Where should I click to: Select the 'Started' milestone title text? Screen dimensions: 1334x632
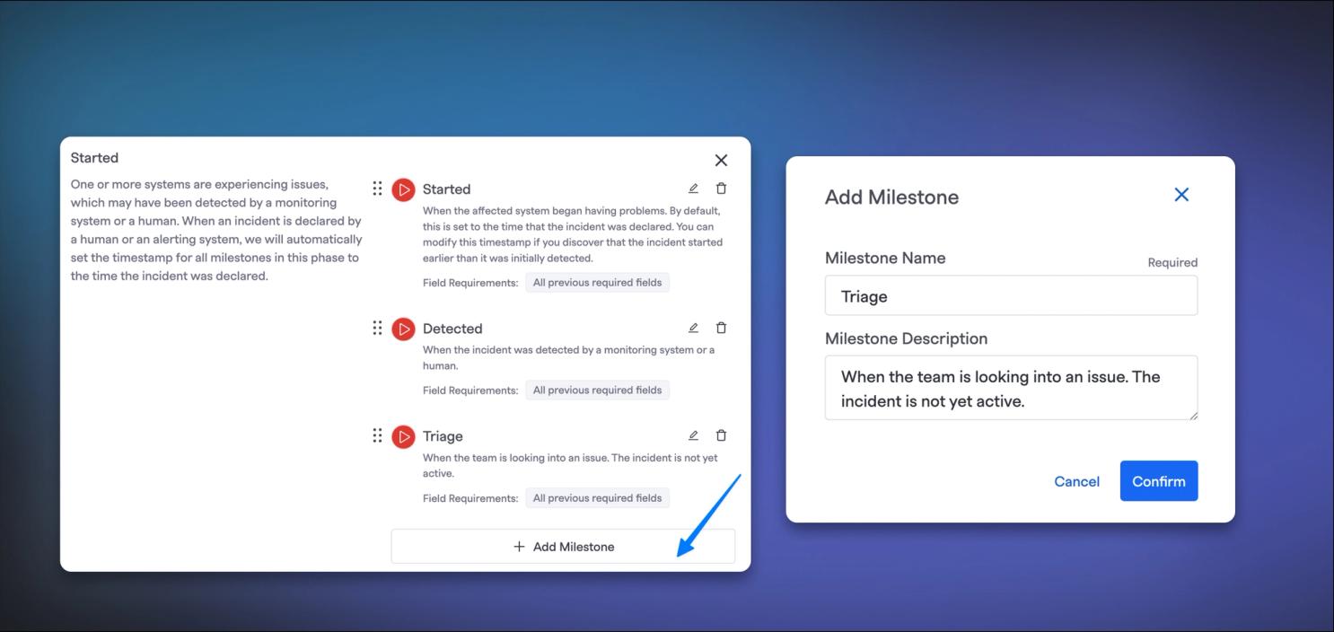446,189
